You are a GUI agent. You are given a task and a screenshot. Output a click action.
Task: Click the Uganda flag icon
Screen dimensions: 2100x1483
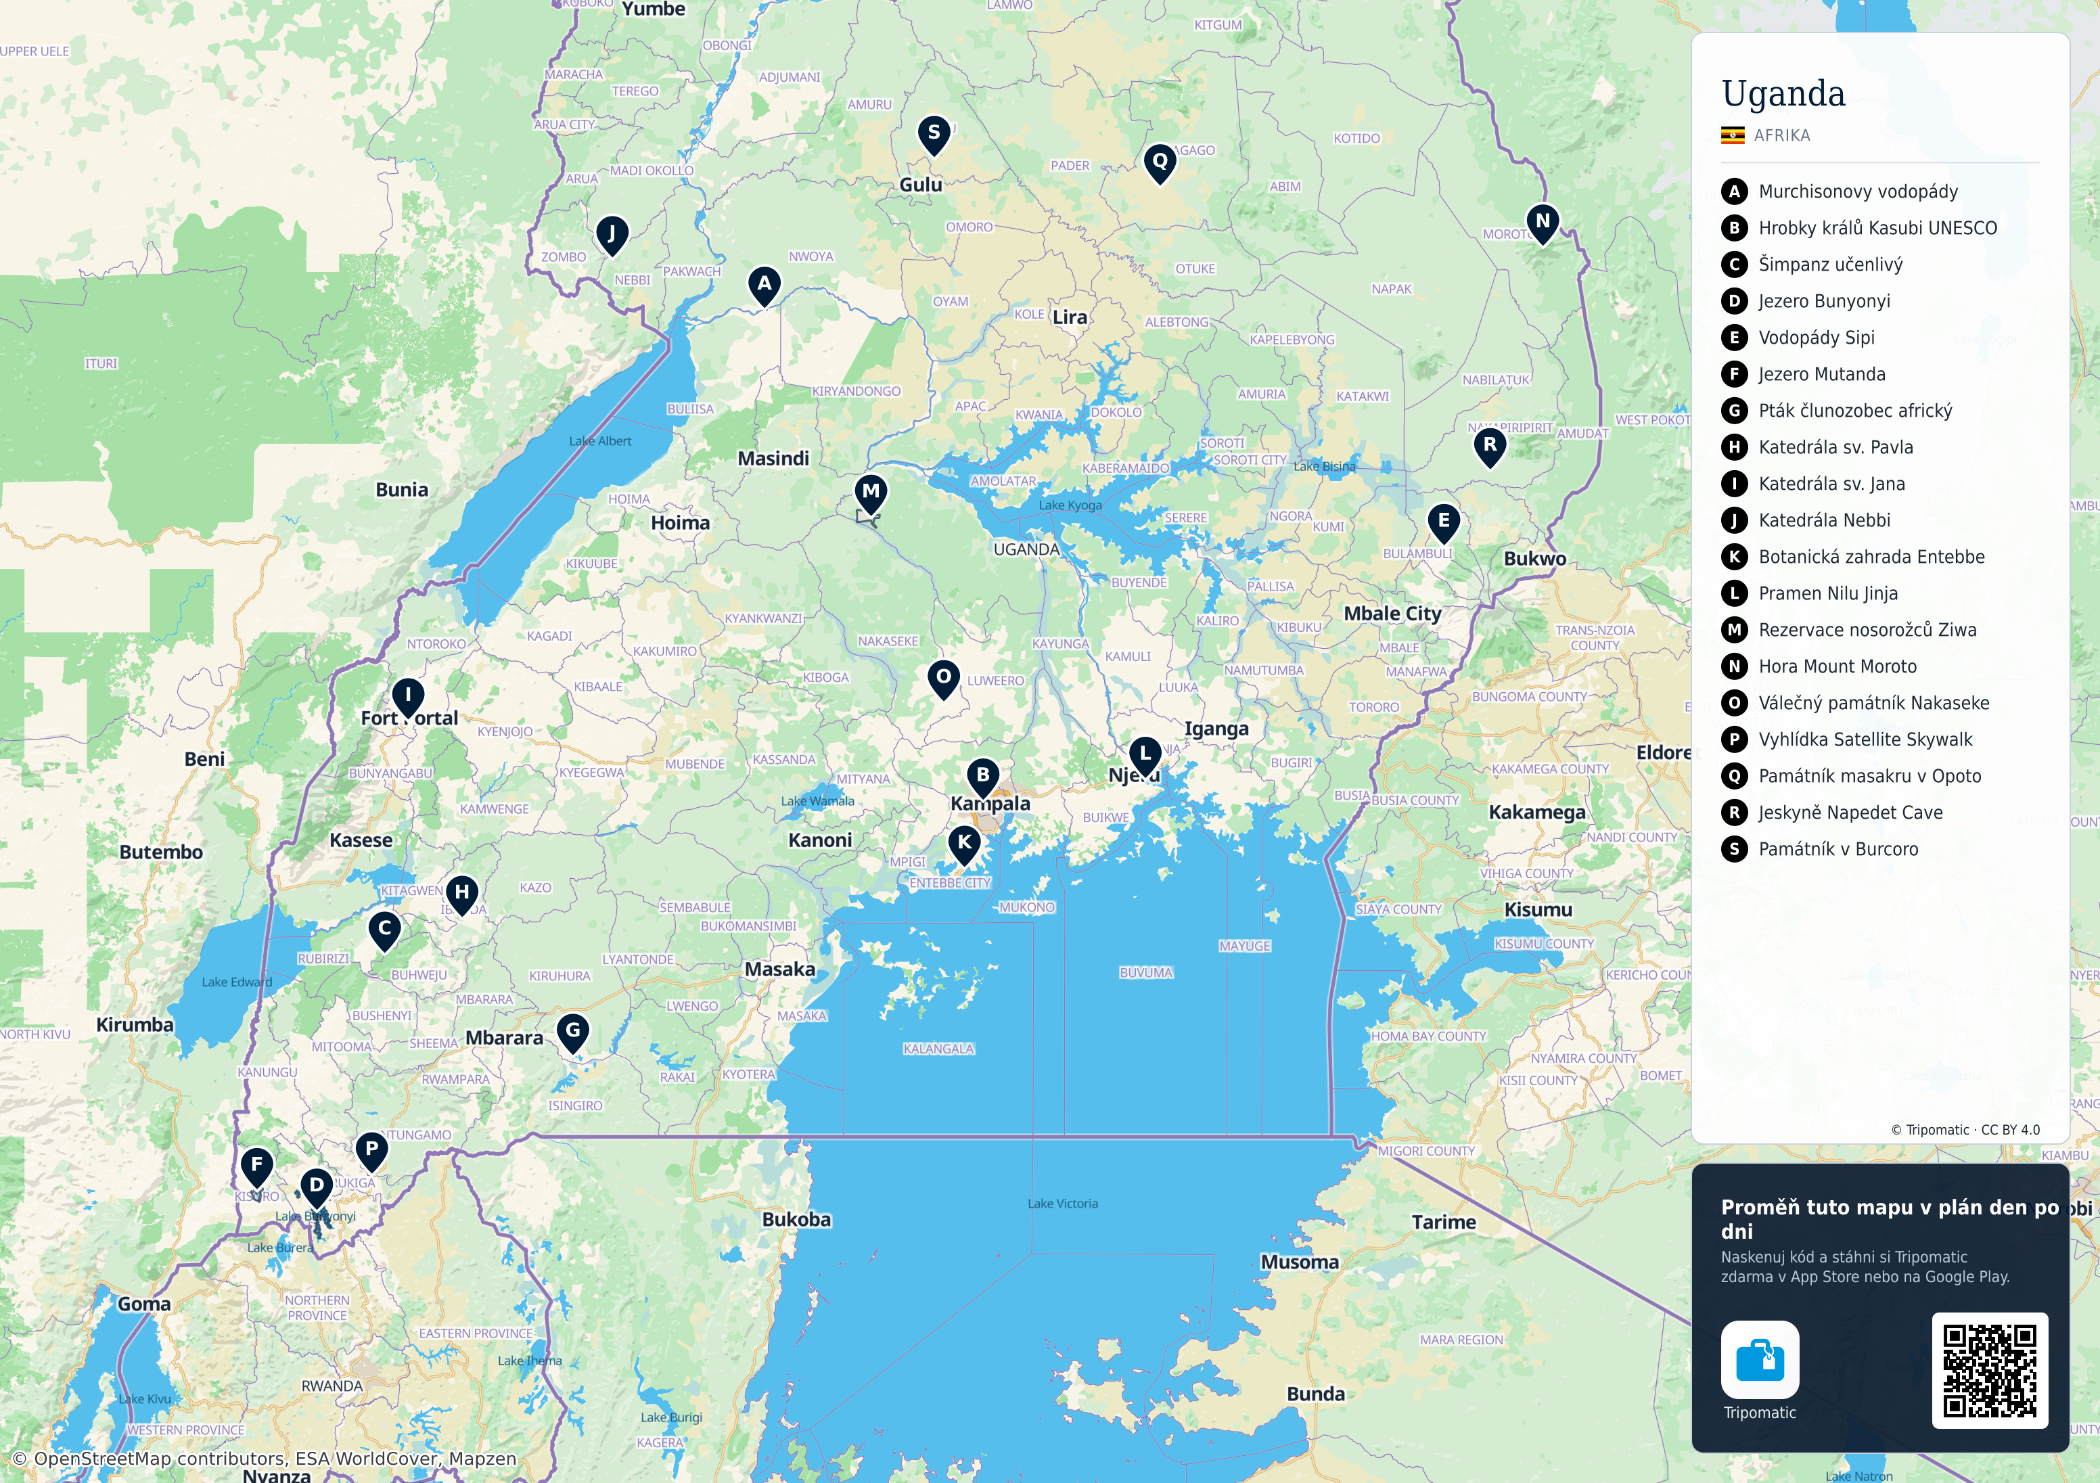[1733, 135]
